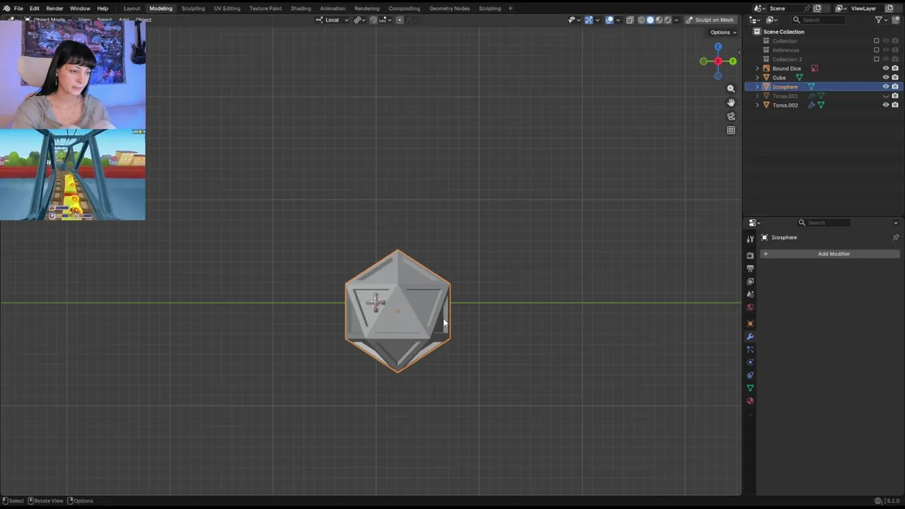905x509 pixels.
Task: Switch to the Layout workspace tab
Action: (x=132, y=8)
